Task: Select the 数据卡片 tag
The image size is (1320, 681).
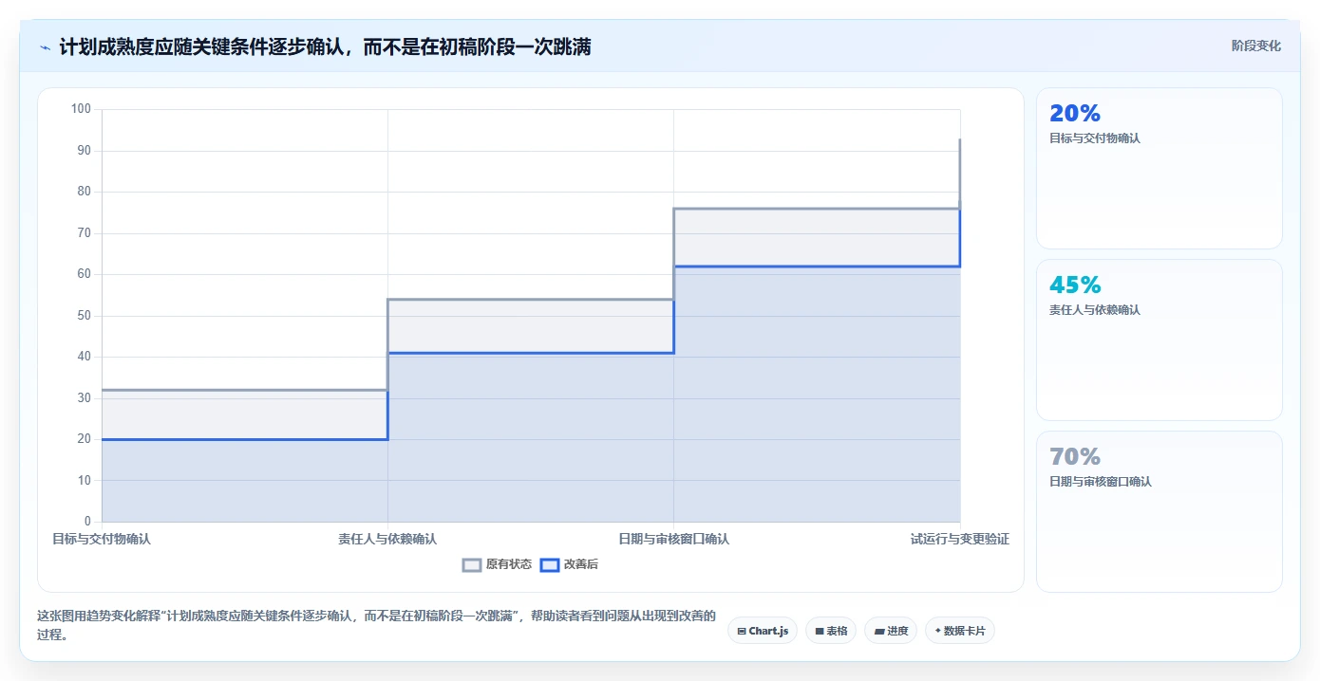Action: (960, 631)
